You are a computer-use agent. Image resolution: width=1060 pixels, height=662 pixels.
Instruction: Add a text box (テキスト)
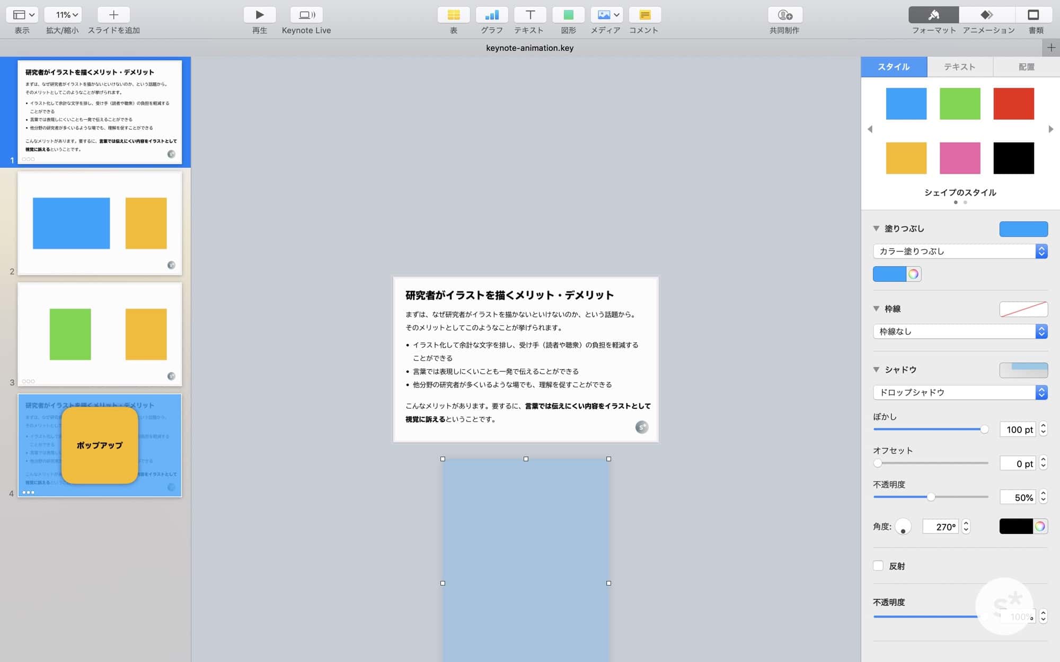(x=529, y=15)
